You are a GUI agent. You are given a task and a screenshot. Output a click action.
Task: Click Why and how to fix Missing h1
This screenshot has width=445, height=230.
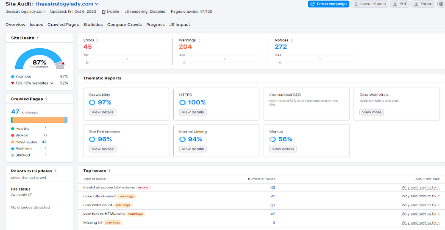point(420,222)
